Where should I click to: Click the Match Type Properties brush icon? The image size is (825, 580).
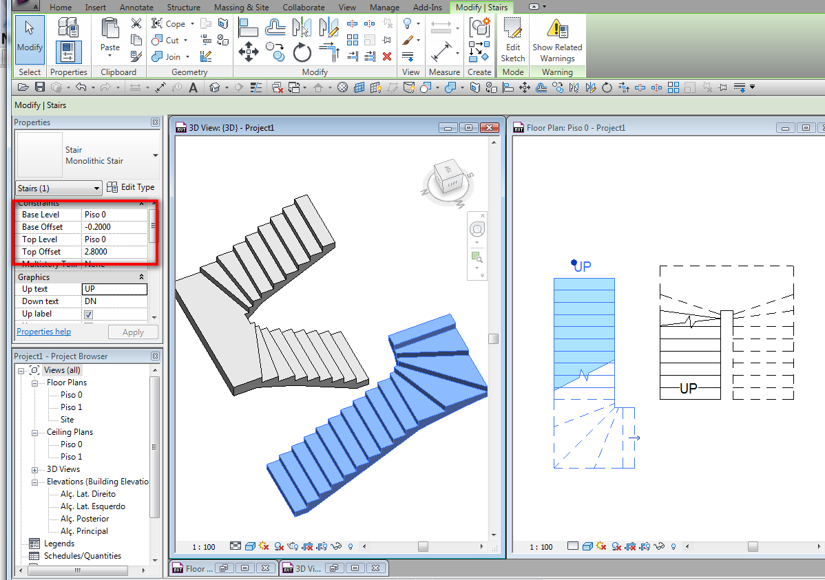pyautogui.click(x=136, y=56)
